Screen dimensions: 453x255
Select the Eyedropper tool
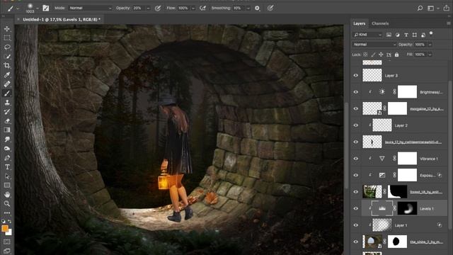pos(7,75)
